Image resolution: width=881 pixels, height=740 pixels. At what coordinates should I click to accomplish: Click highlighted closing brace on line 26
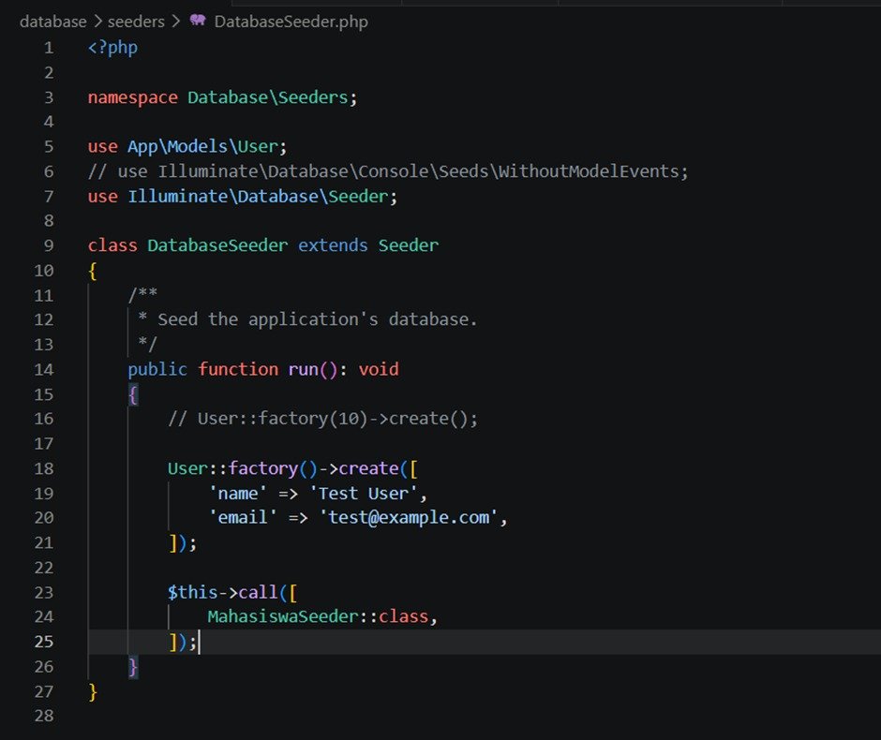pos(133,667)
